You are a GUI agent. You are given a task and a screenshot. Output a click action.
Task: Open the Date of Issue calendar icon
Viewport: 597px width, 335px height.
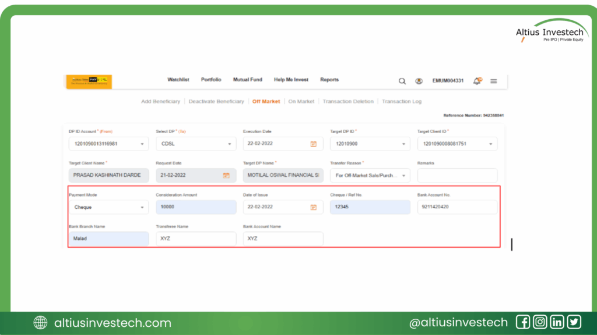[313, 207]
